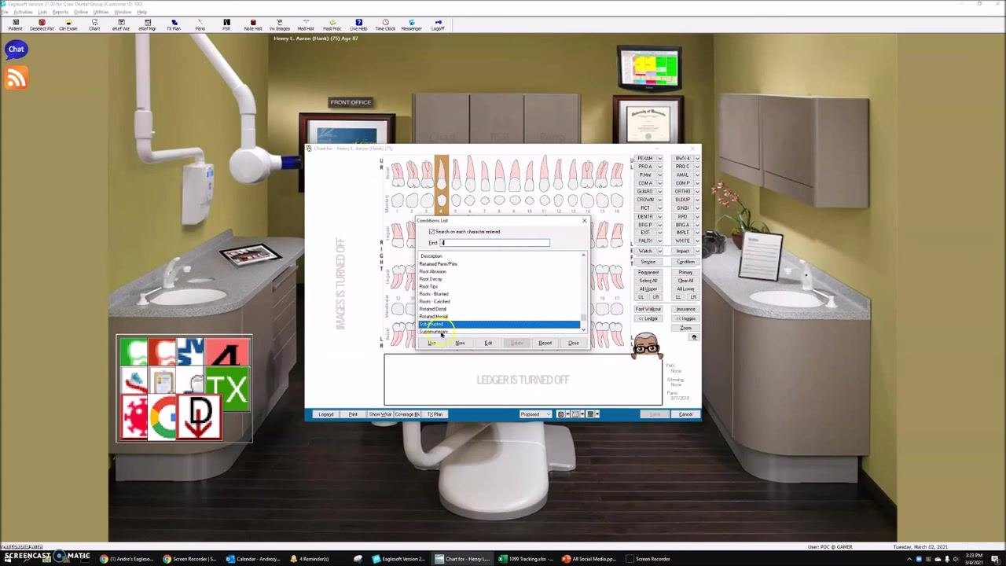Image resolution: width=1006 pixels, height=566 pixels.
Task: Click the Cancel button in chart window
Action: [x=685, y=414]
